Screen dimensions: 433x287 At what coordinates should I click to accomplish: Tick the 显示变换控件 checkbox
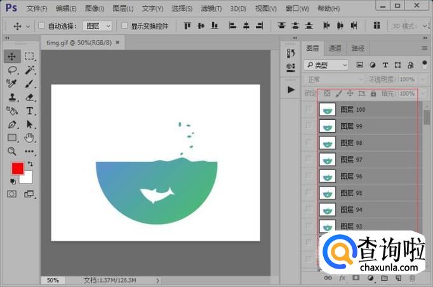click(125, 26)
